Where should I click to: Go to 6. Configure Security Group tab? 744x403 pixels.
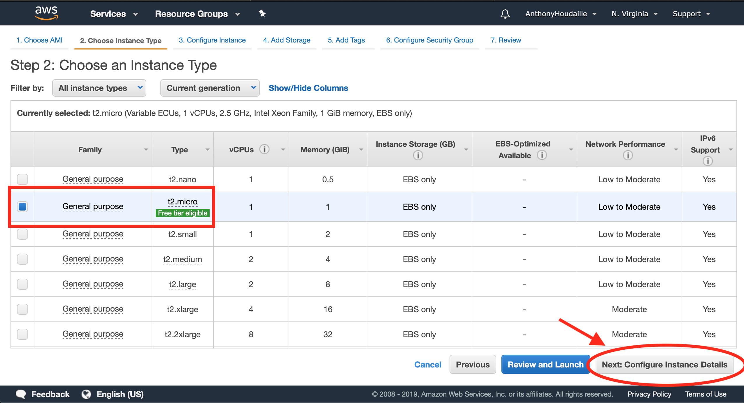pos(429,40)
